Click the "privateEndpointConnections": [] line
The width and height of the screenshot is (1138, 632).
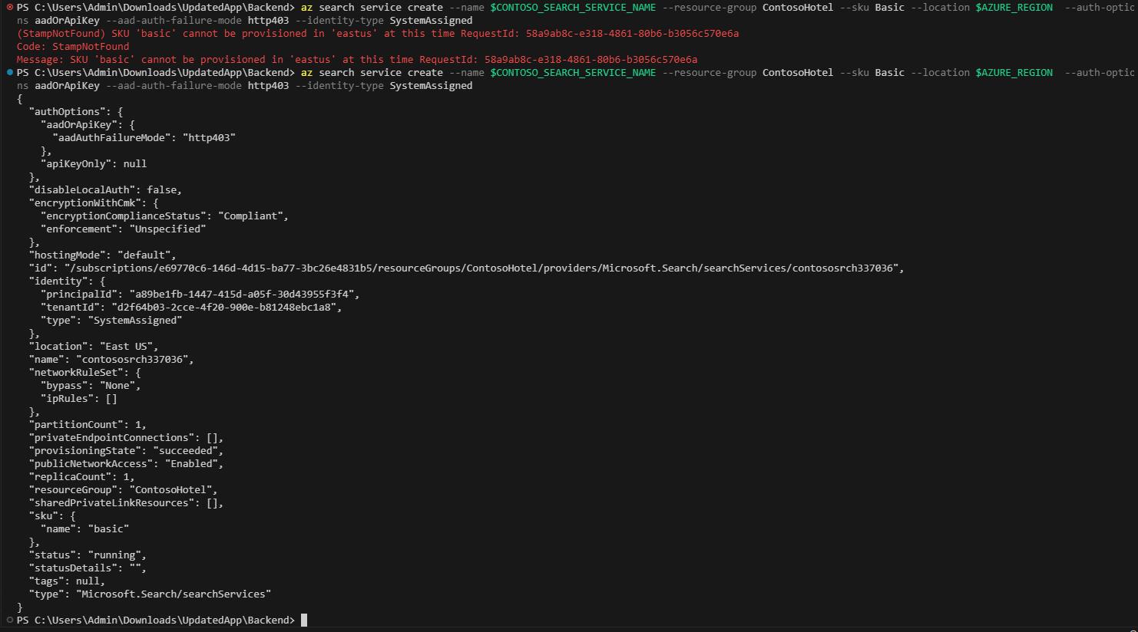[x=127, y=438]
